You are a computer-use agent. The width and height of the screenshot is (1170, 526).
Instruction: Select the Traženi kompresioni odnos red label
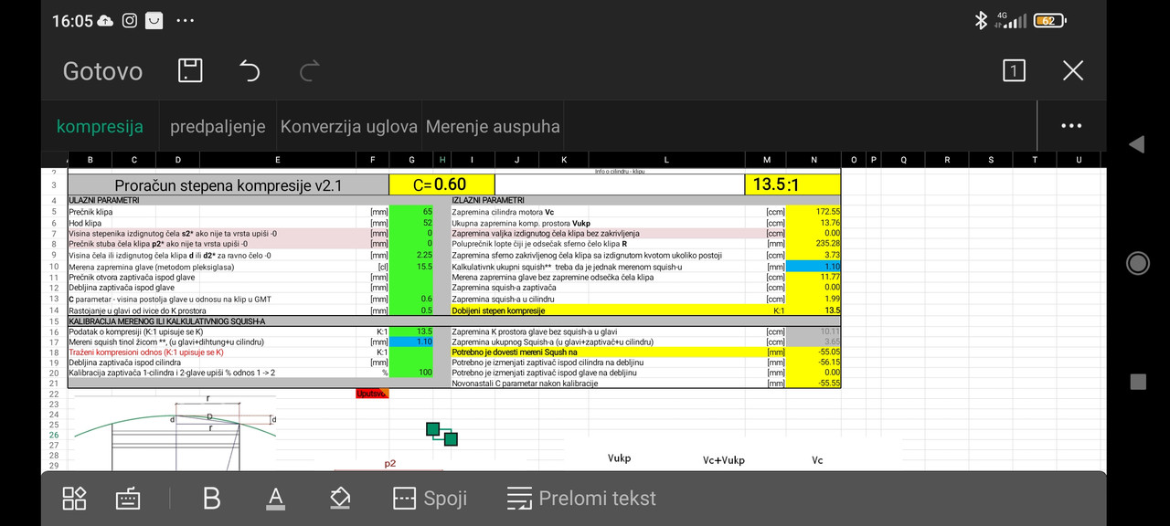(x=146, y=351)
